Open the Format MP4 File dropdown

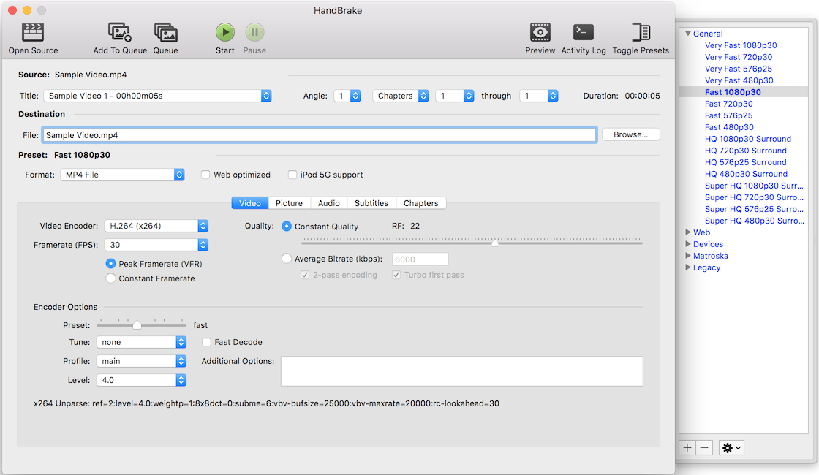point(123,175)
